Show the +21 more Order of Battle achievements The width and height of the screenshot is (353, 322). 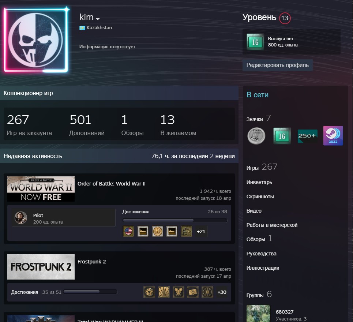click(x=201, y=231)
